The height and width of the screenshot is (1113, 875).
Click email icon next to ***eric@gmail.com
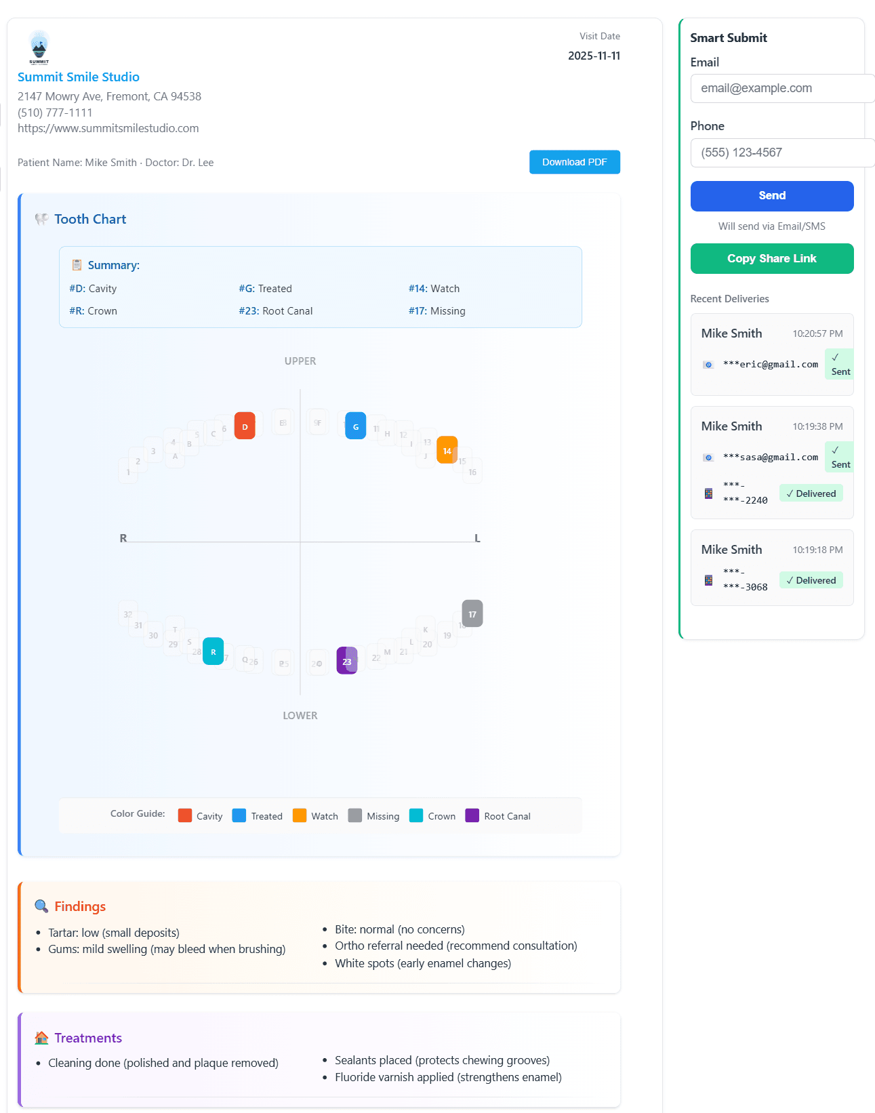(708, 365)
